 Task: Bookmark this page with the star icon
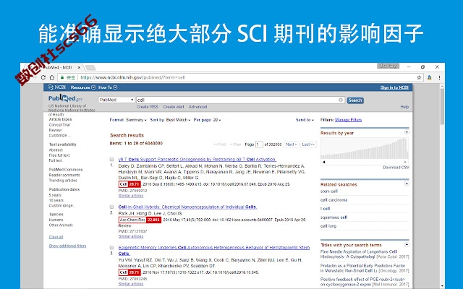point(419,77)
